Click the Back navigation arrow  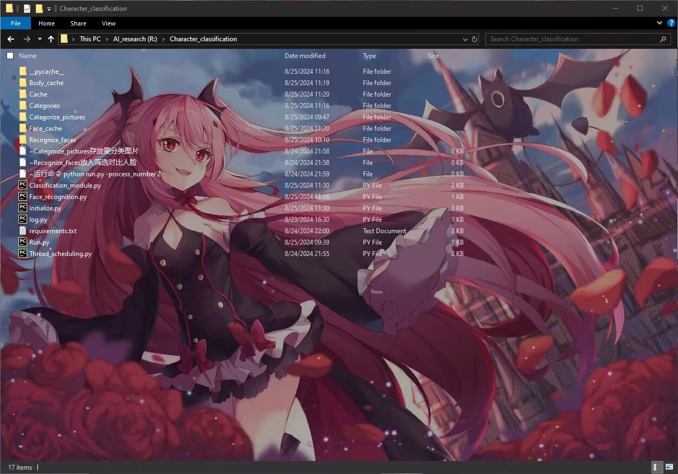click(x=11, y=39)
